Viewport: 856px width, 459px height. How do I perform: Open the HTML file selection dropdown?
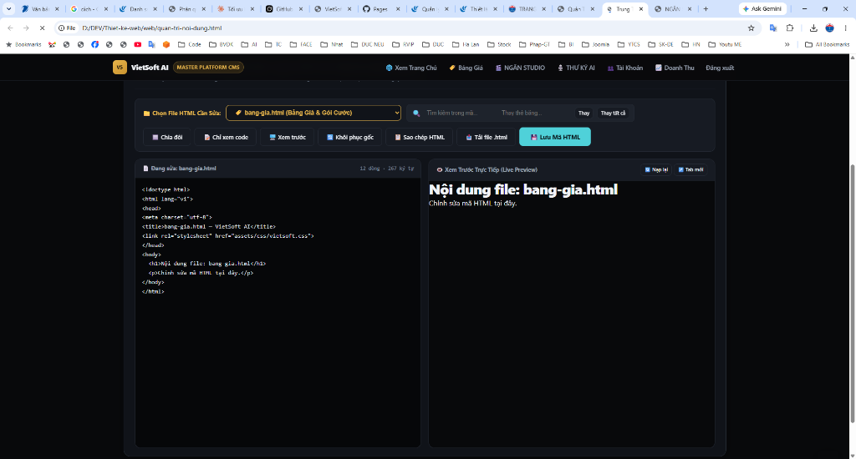pos(313,113)
